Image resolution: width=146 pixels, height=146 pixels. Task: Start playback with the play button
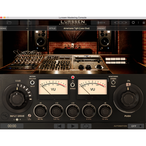[73, 126]
